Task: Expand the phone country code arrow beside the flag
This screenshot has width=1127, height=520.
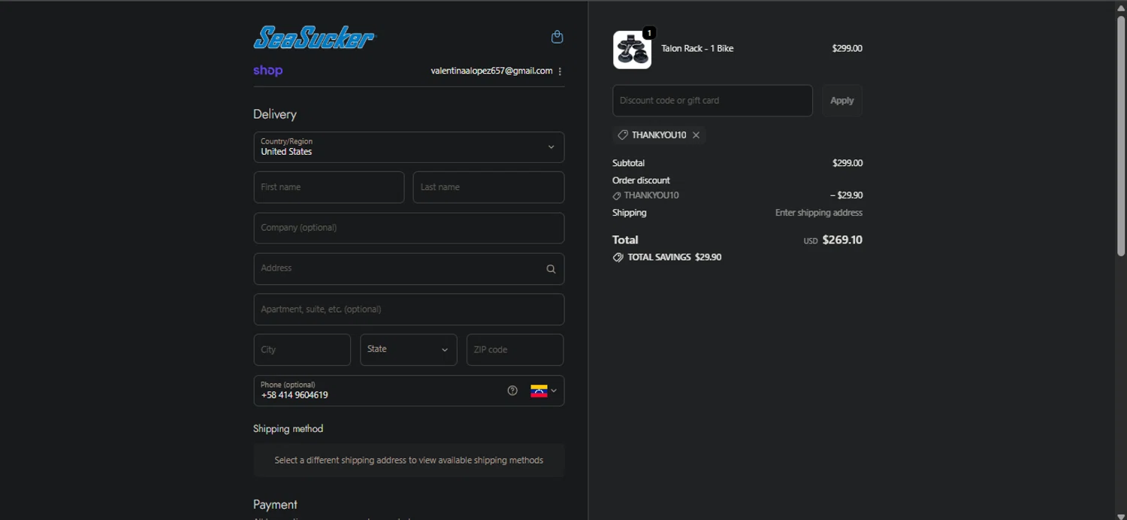Action: [x=554, y=391]
